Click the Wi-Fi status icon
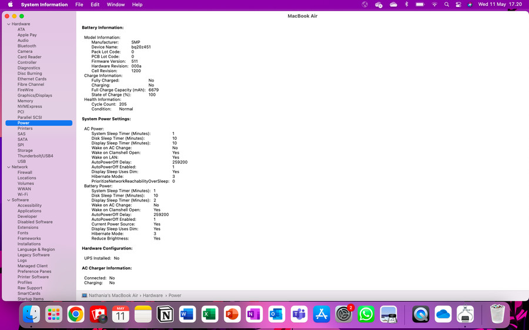Screen dimensions: 529x330 point(434,5)
